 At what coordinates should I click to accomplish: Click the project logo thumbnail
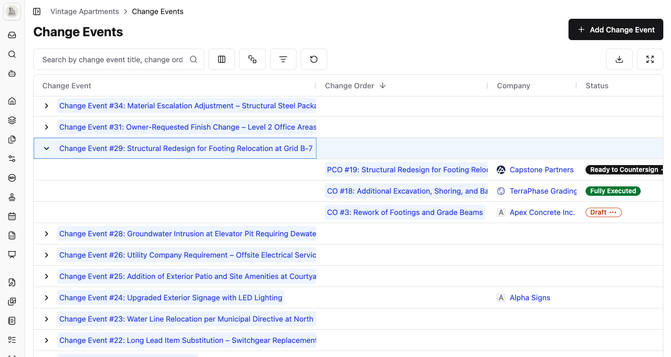12,12
